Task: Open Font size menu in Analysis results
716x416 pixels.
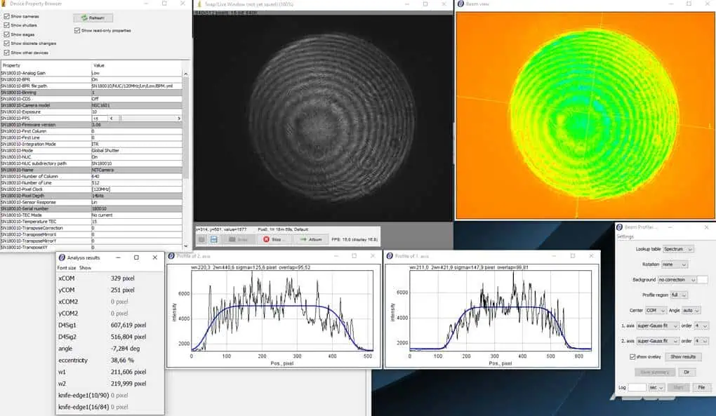Action: point(66,268)
